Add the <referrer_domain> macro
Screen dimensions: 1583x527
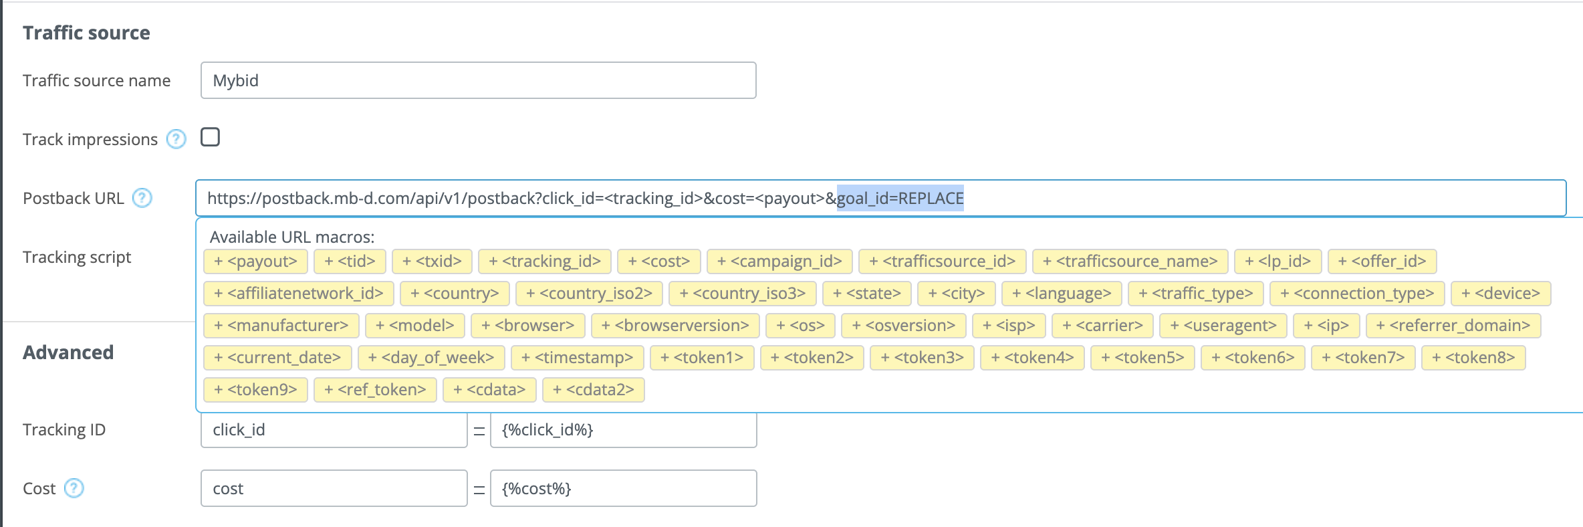(1453, 326)
